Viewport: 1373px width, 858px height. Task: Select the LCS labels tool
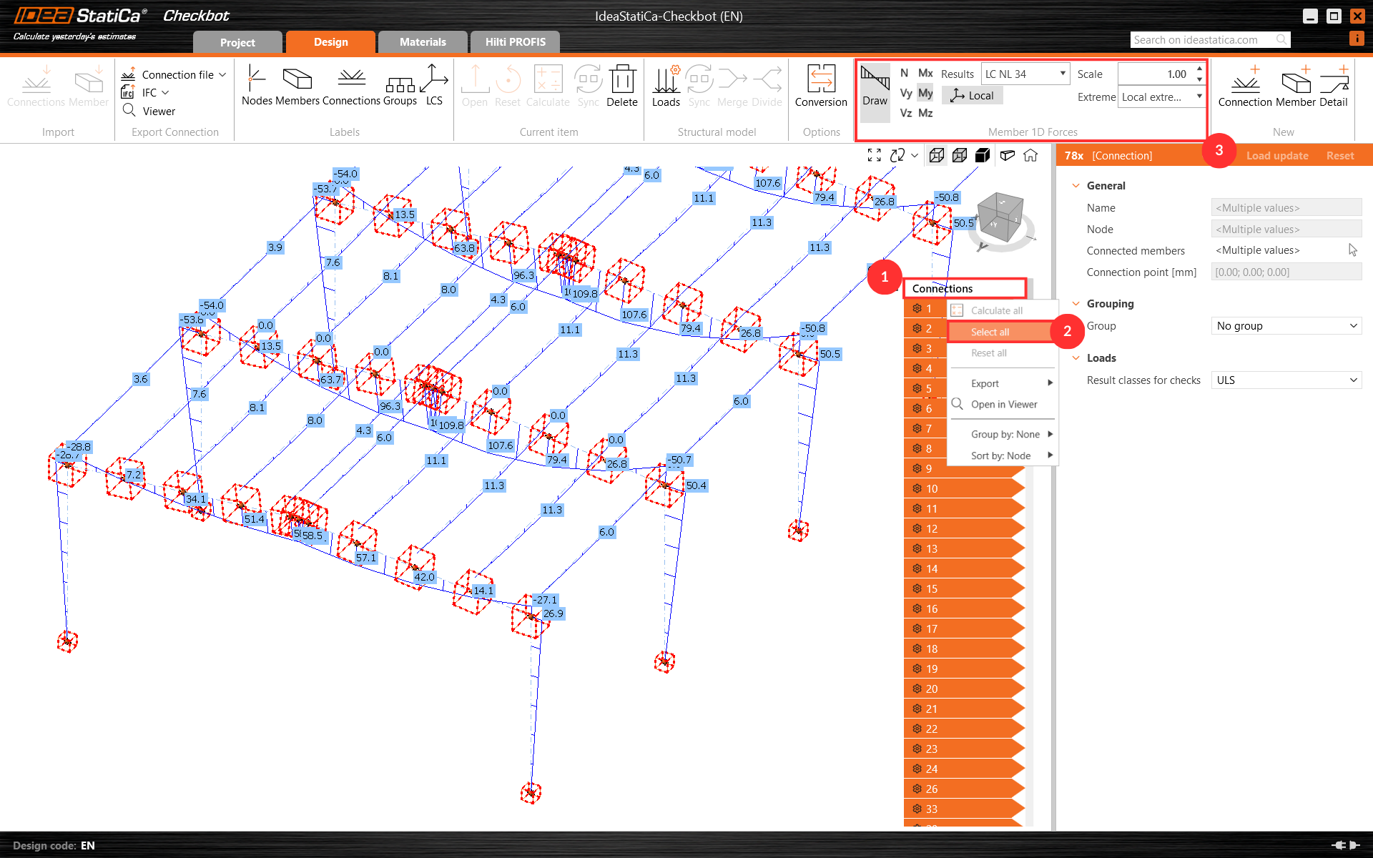click(434, 84)
